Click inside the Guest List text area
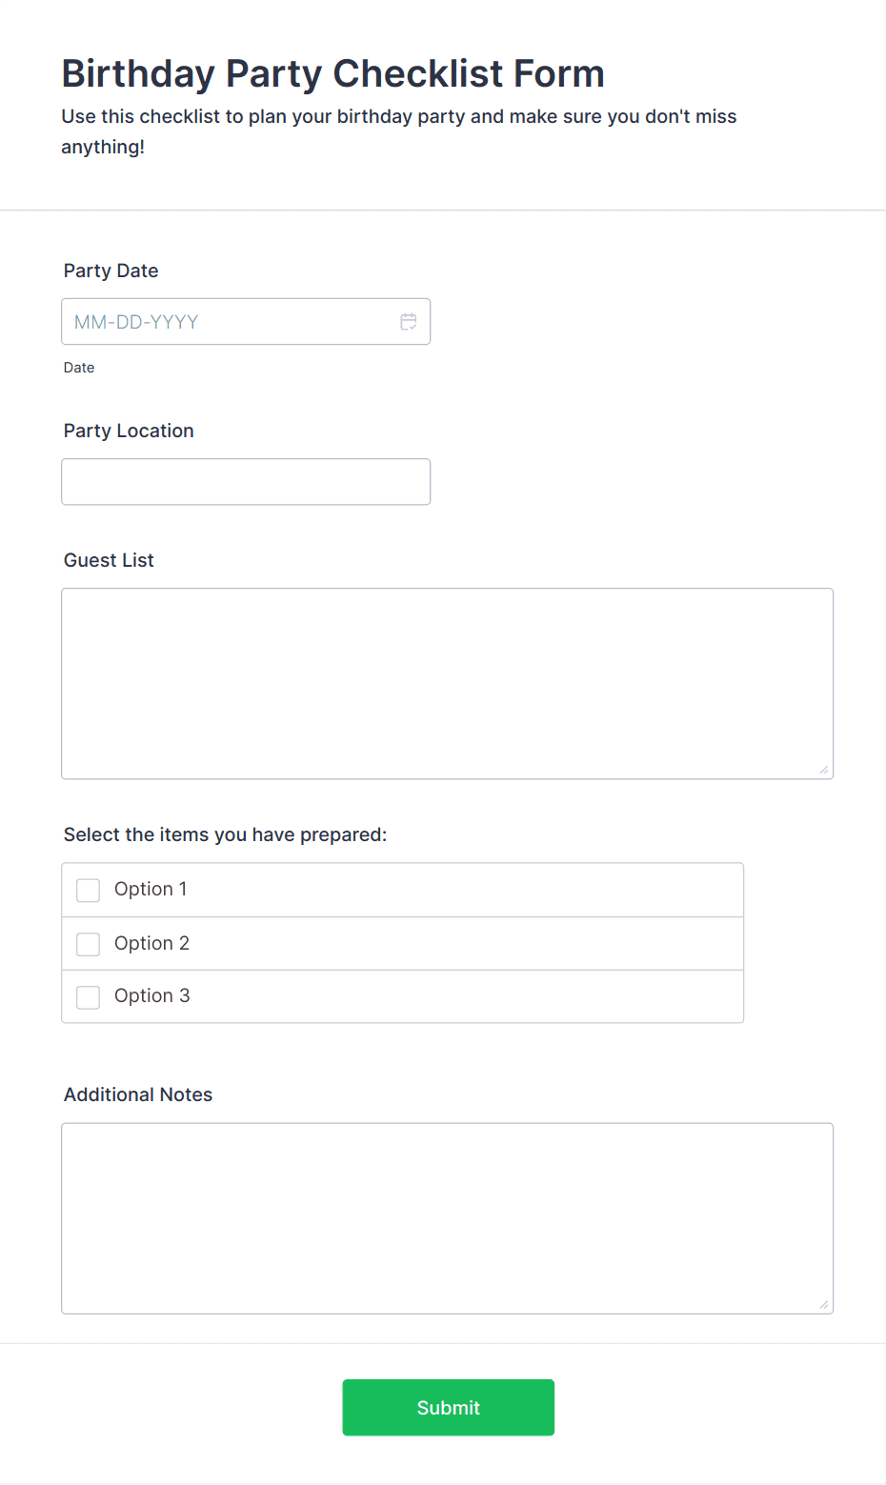The image size is (886, 1485). [447, 684]
